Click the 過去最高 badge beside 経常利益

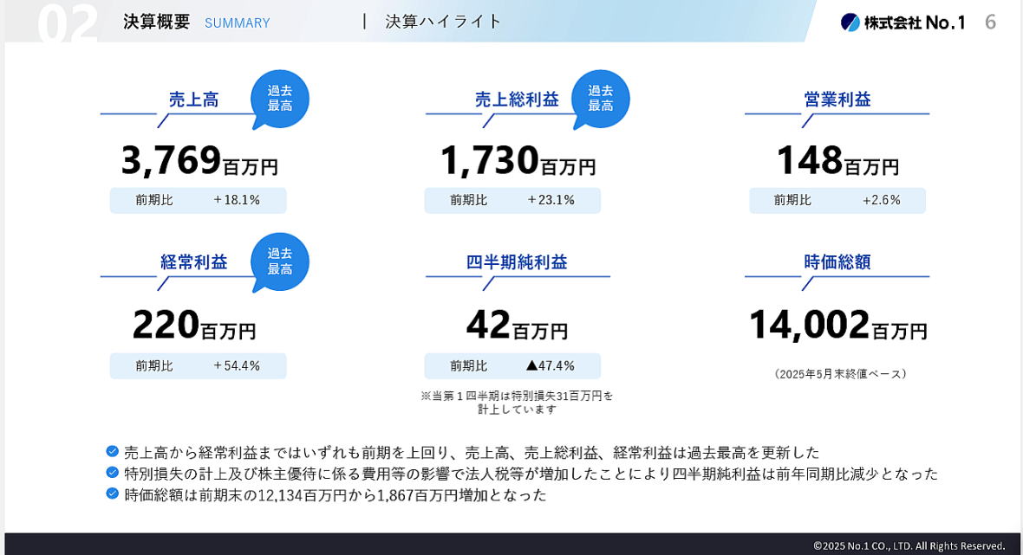coord(280,261)
